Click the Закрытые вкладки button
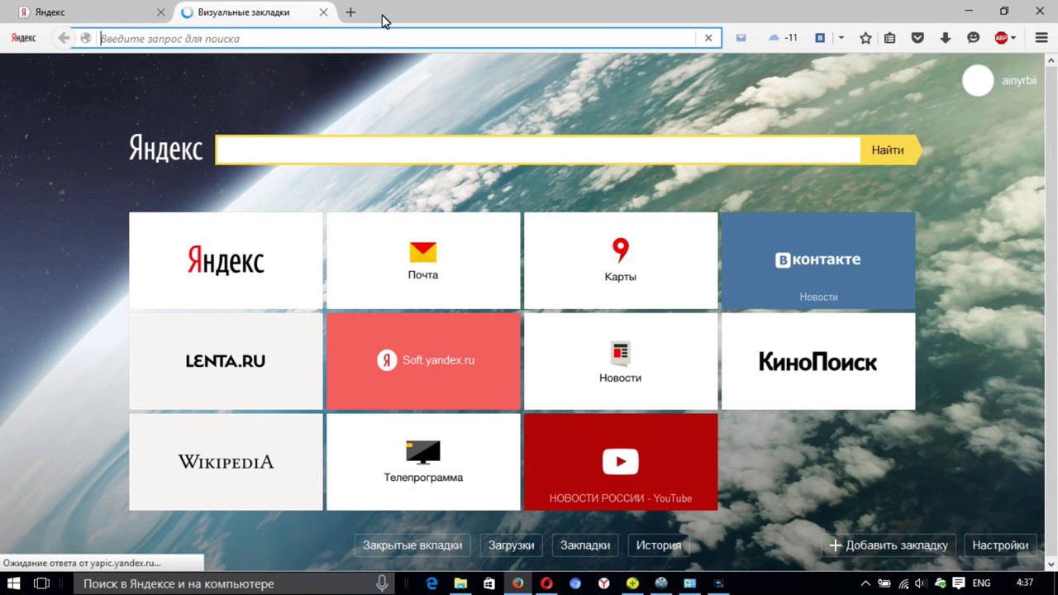 tap(412, 545)
